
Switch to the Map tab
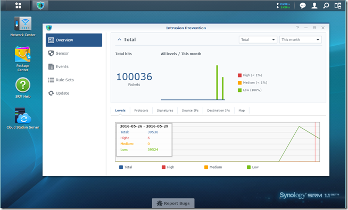click(x=242, y=111)
